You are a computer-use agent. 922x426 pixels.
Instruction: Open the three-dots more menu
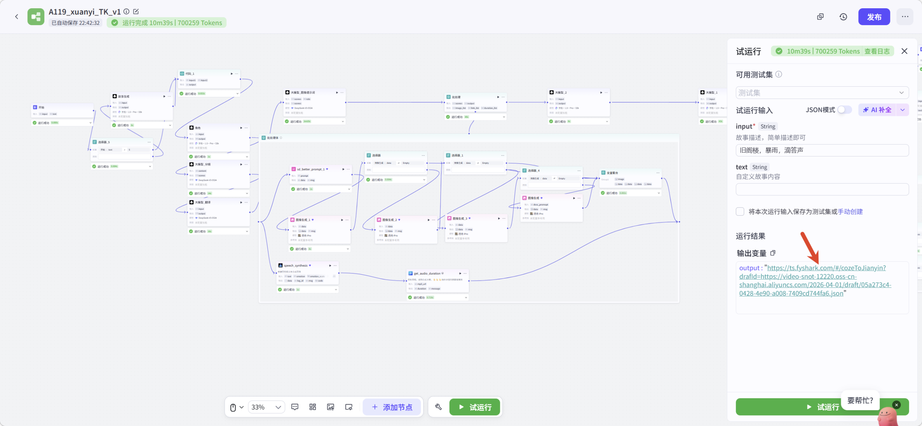[905, 17]
